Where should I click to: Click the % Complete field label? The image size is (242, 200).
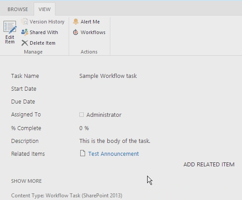[26, 128]
